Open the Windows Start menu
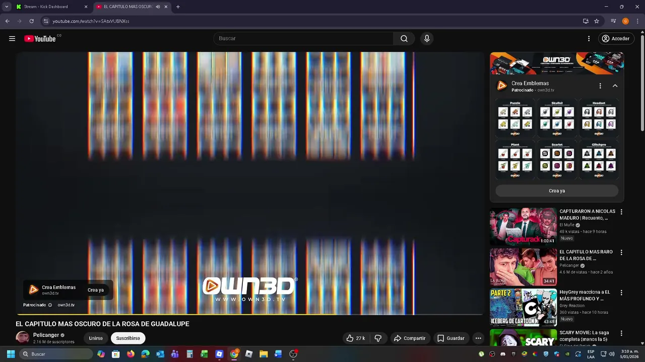This screenshot has width=645, height=362. coord(11,354)
